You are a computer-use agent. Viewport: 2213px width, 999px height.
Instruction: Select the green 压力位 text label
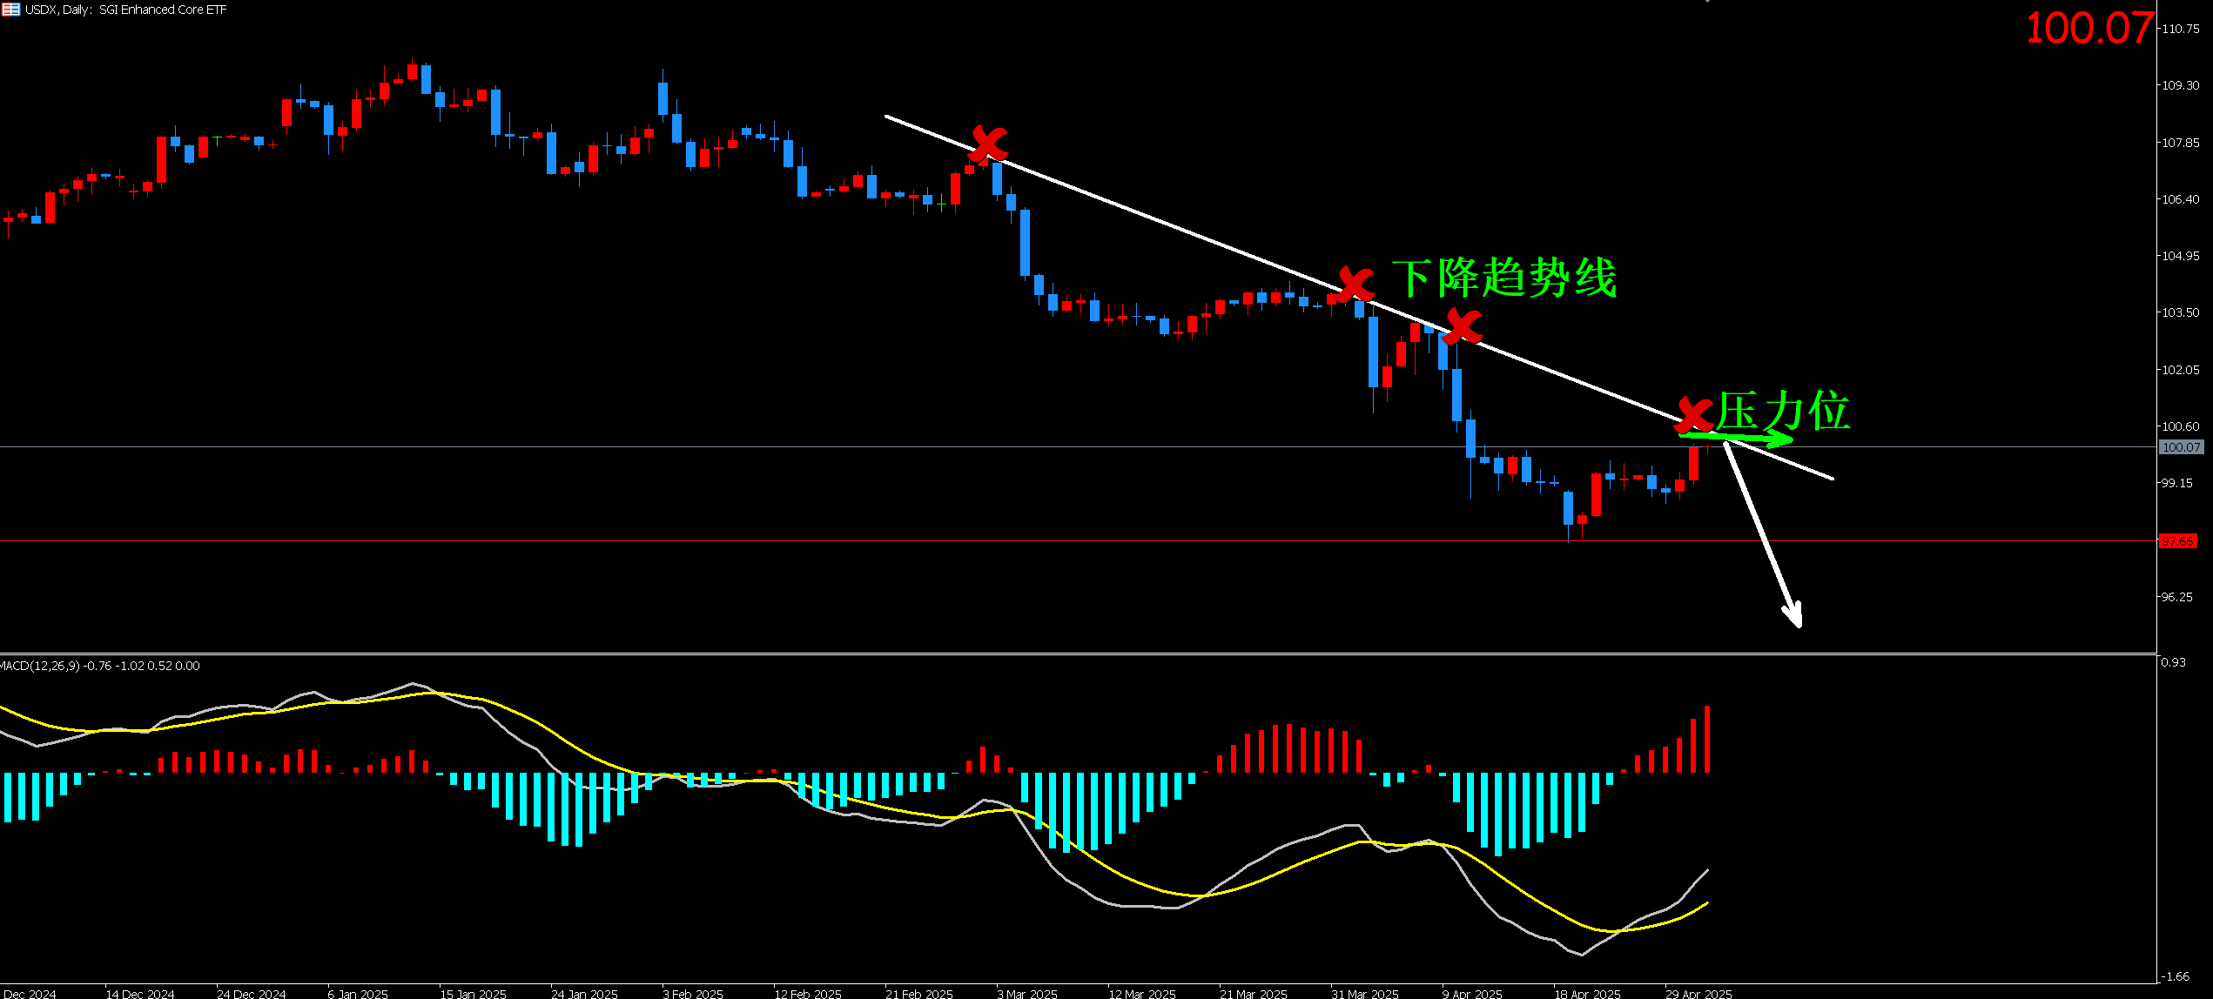point(1783,411)
